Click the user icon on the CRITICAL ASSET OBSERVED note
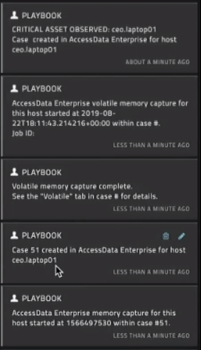The image size is (201, 350). tap(14, 16)
